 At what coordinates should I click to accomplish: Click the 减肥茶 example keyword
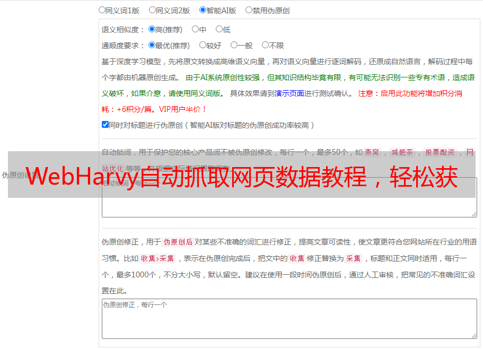click(x=402, y=152)
